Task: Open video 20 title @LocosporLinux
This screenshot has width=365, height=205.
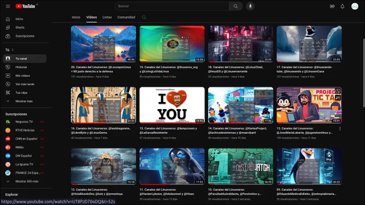Action: tap(101, 69)
